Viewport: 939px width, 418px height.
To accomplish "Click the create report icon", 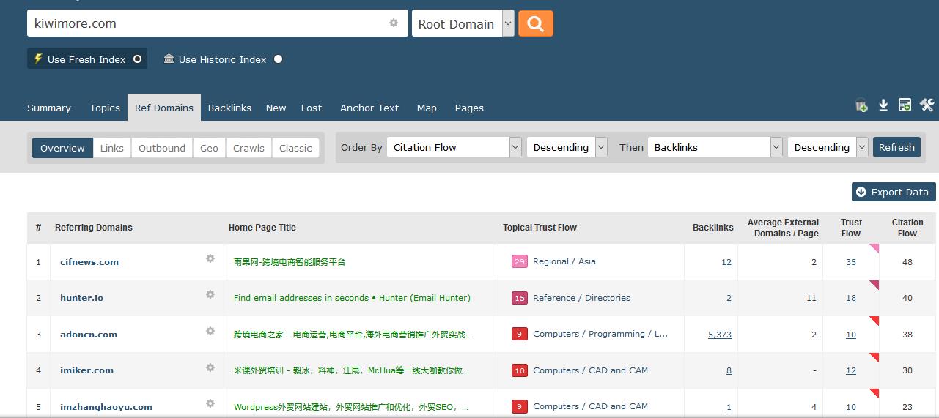I will click(905, 105).
